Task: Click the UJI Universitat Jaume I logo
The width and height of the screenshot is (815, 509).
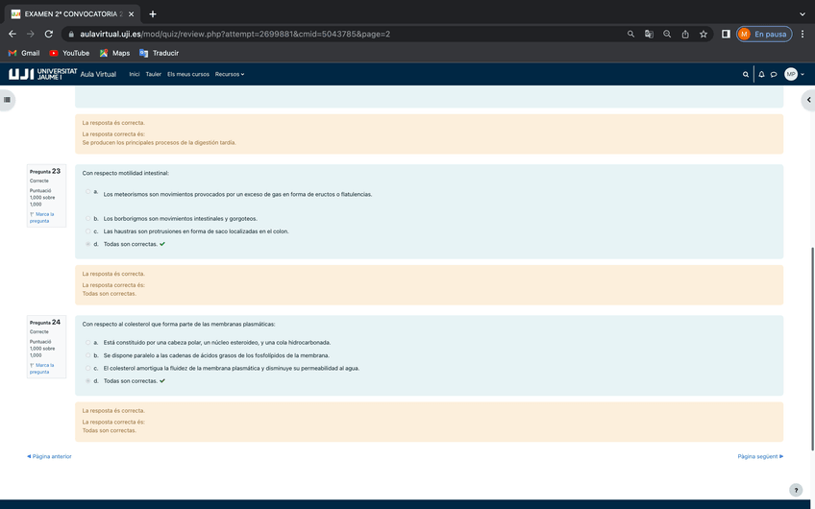Action: (42, 74)
